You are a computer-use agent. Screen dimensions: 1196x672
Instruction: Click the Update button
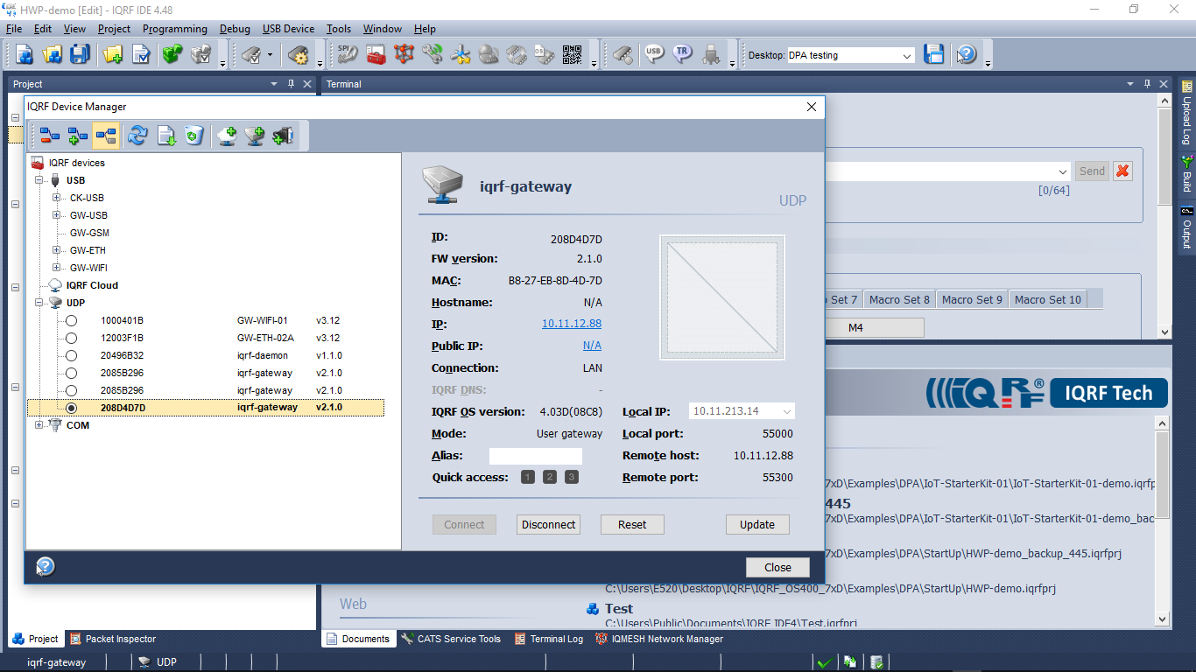(x=757, y=525)
